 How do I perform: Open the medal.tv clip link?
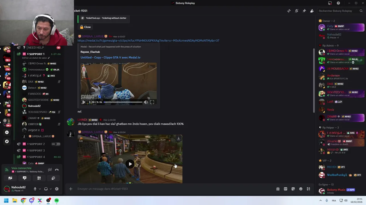tap(148, 40)
